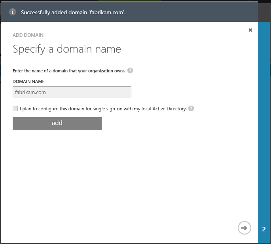Go to next step with arrow icon

tap(244, 228)
